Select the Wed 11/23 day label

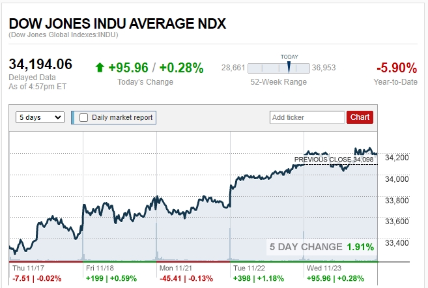tap(322, 267)
